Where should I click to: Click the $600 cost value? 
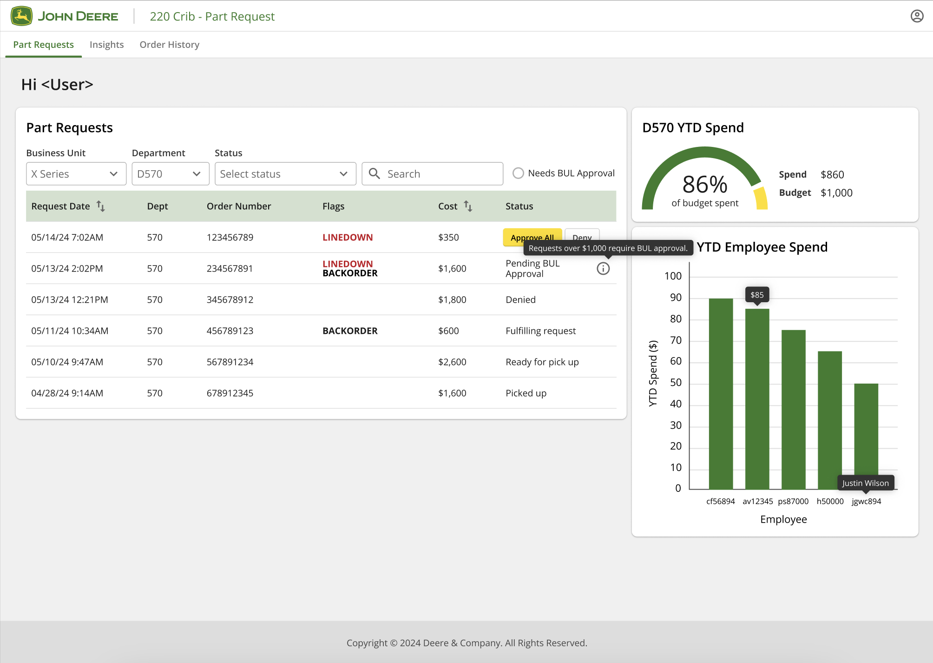pyautogui.click(x=448, y=331)
